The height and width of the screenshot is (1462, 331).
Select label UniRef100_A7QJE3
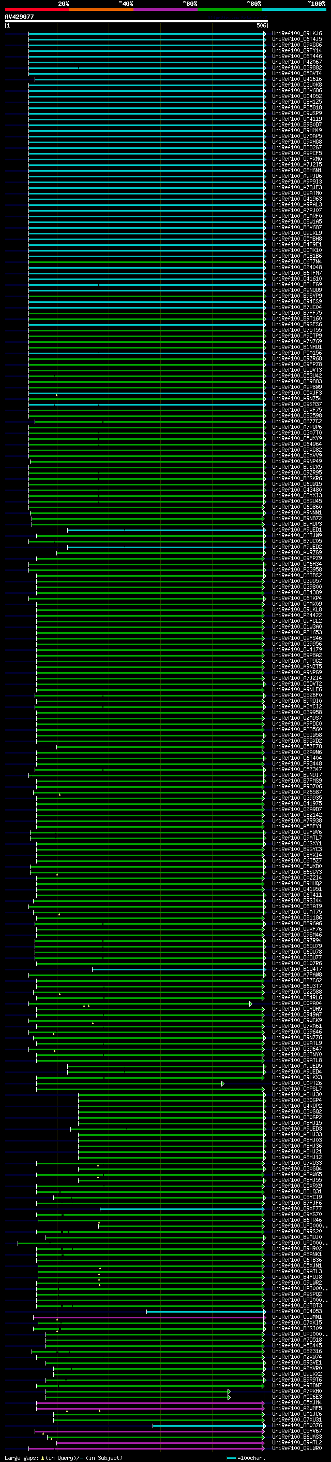(x=297, y=187)
